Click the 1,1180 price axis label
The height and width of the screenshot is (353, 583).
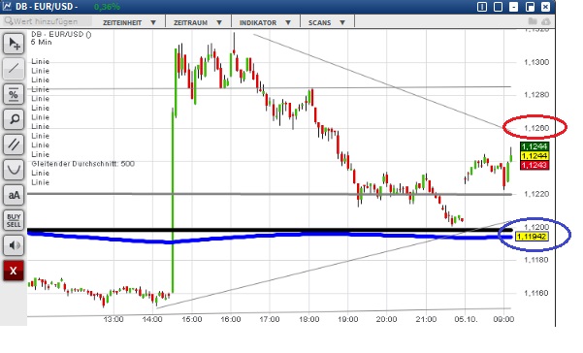click(x=536, y=260)
